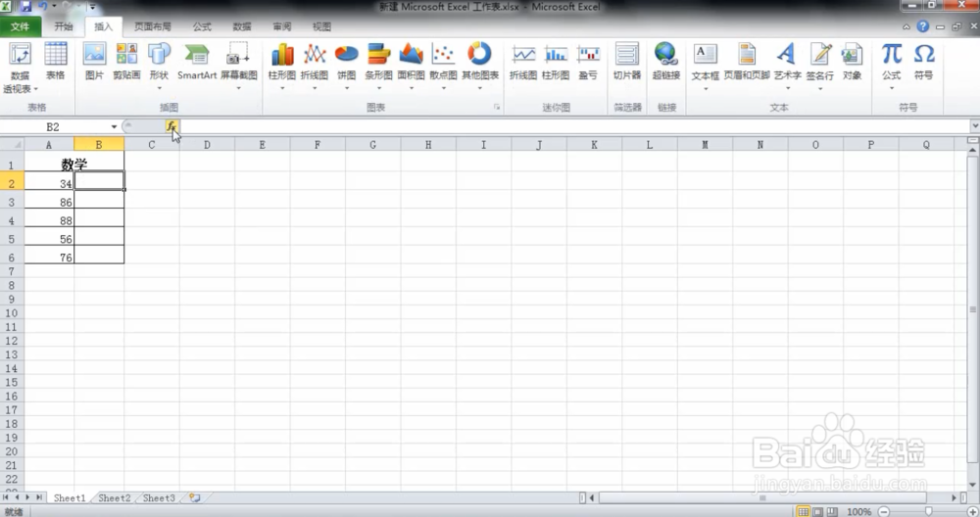Click the Select All corner button
980x517 pixels.
(x=12, y=145)
